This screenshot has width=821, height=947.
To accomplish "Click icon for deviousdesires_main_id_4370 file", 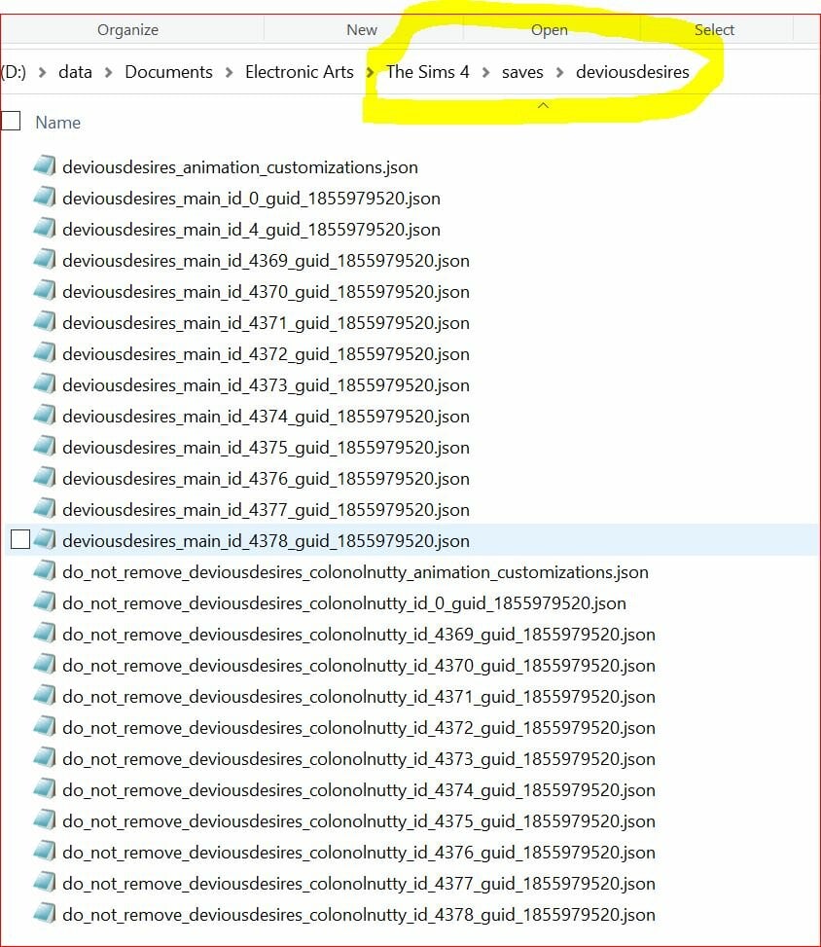I will point(45,290).
